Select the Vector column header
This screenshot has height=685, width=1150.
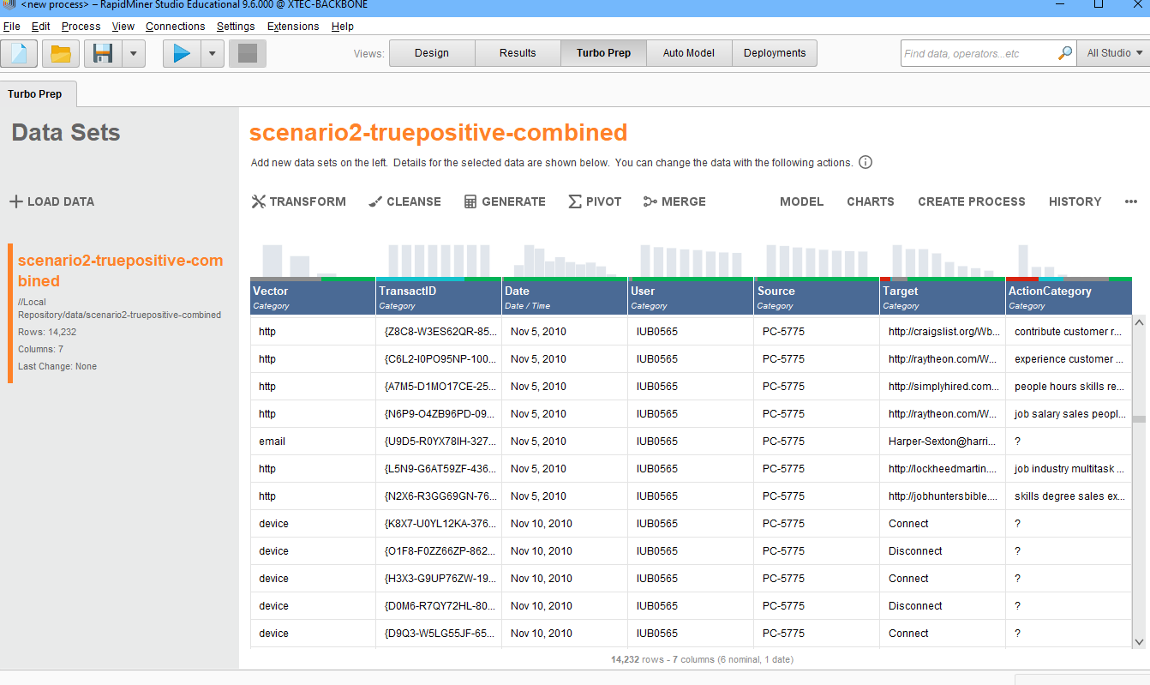pyautogui.click(x=313, y=297)
